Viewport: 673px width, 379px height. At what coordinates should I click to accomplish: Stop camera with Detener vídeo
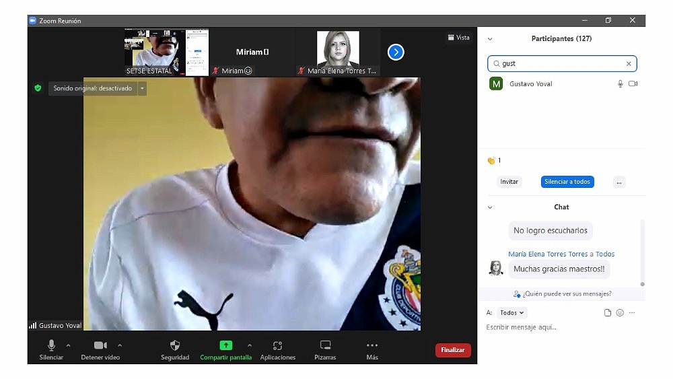pyautogui.click(x=100, y=345)
